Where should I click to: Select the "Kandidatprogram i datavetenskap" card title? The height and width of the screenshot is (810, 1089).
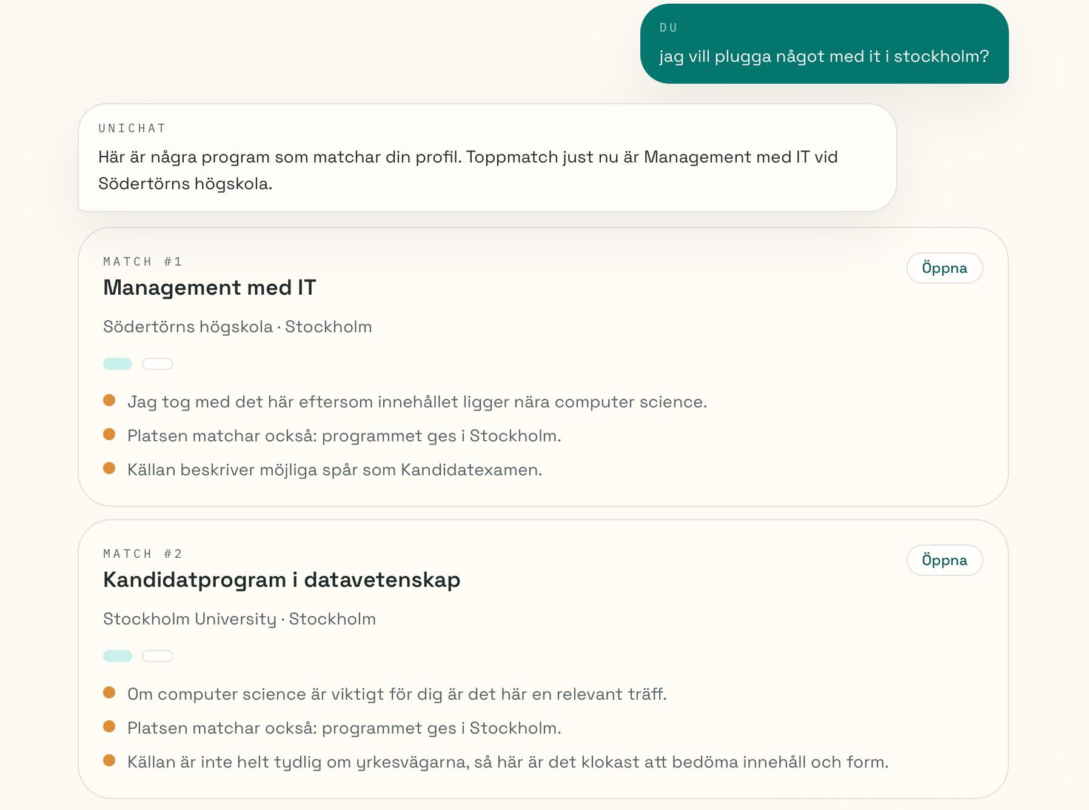(282, 580)
